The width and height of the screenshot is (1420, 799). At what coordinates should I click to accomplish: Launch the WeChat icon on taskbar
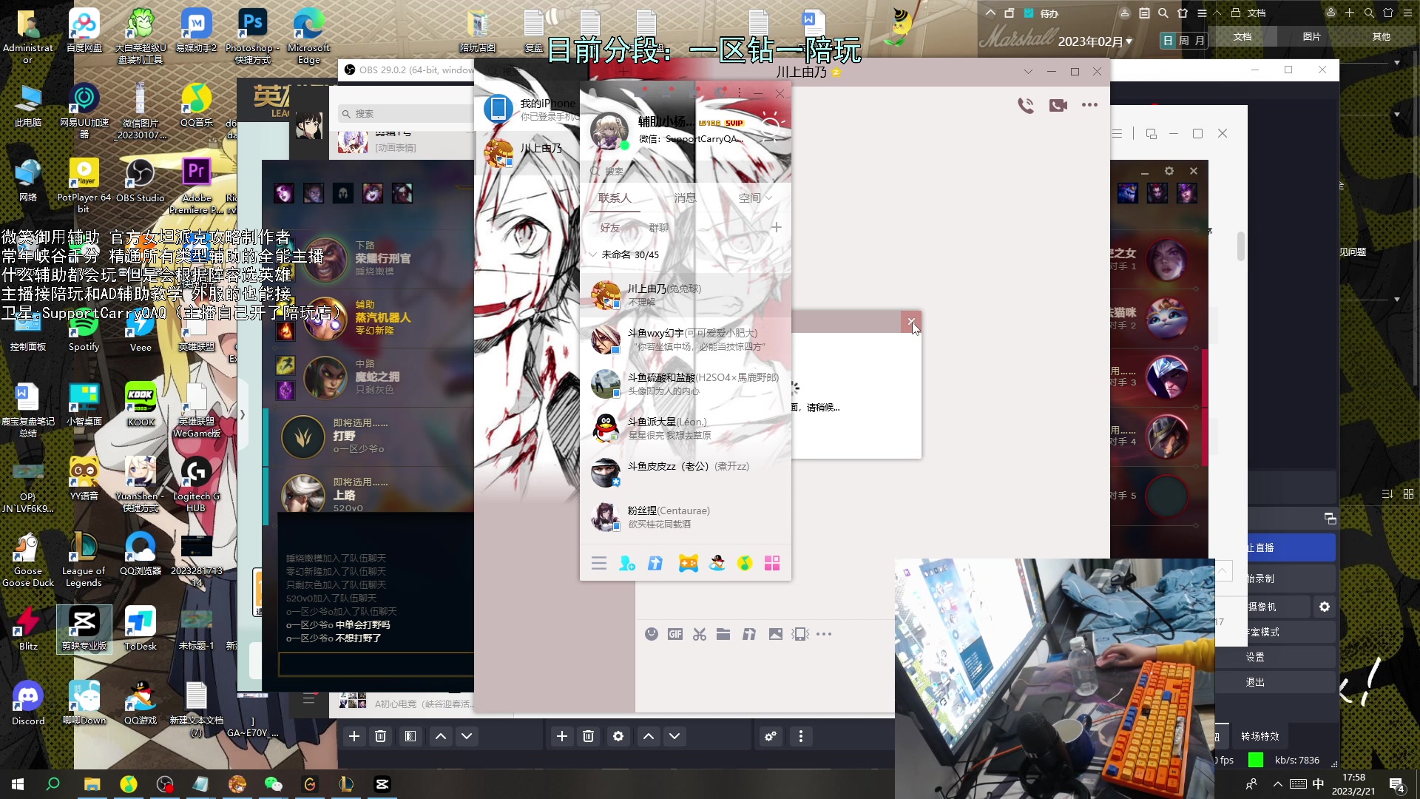tap(273, 784)
